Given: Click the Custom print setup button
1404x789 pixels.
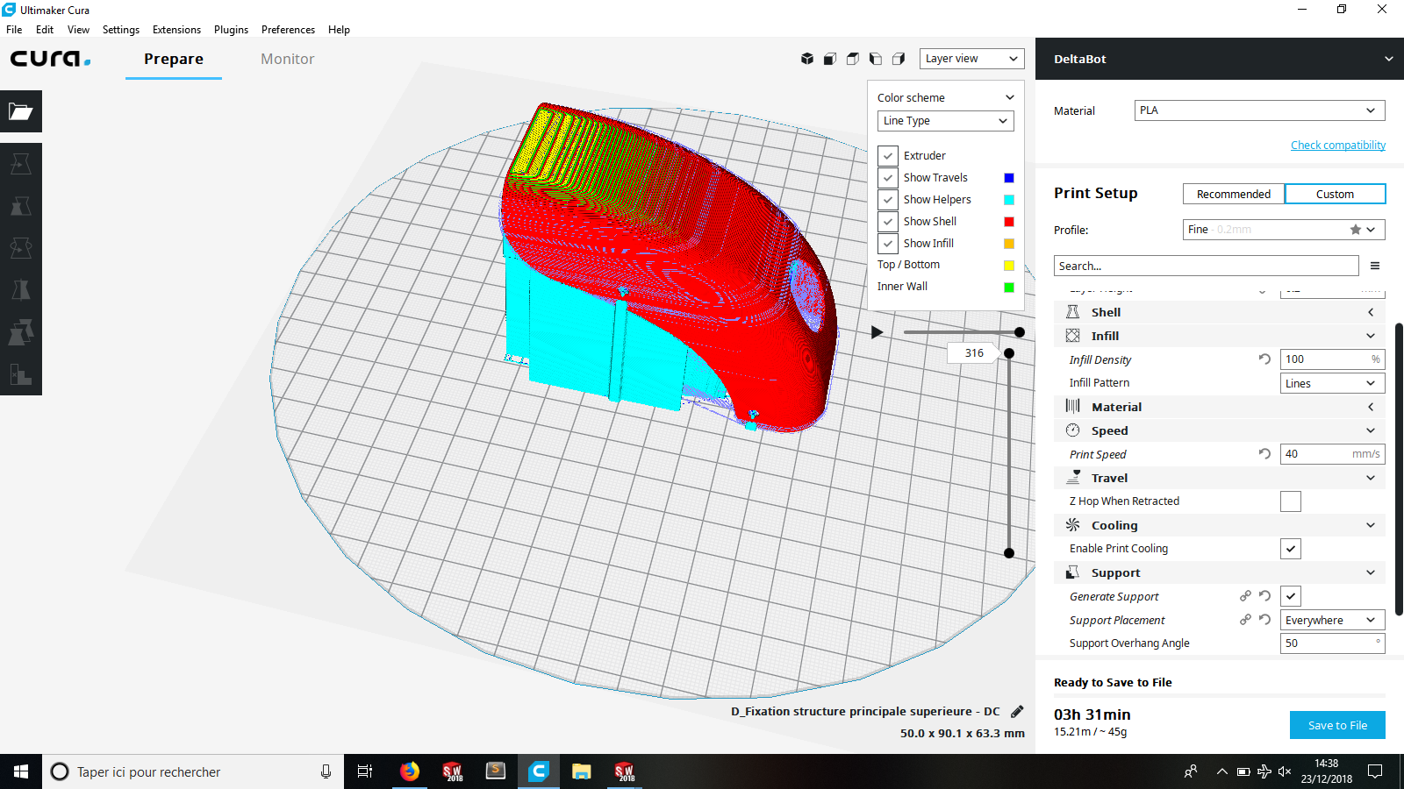Looking at the screenshot, I should 1335,194.
